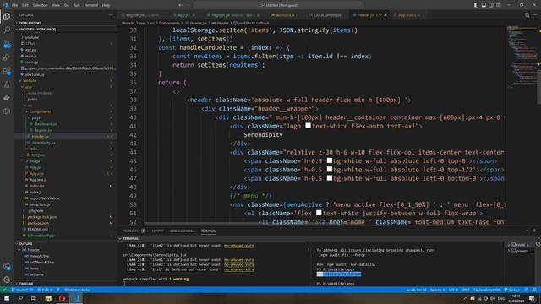Open the Testing flask view
Viewport: 541px width, 304px height.
7,84
